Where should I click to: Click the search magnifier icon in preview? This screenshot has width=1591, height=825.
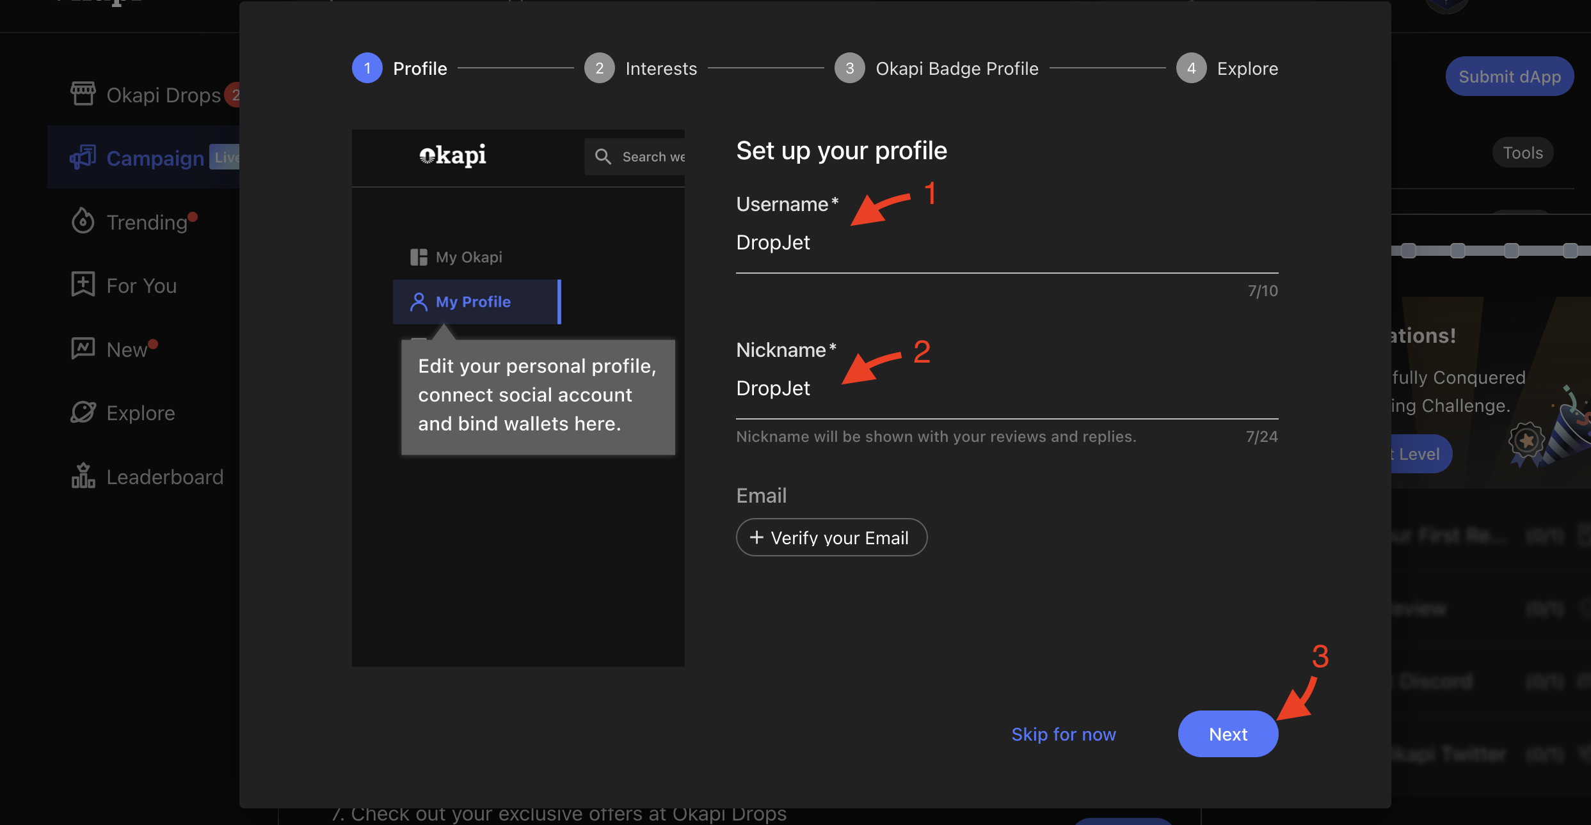[603, 156]
